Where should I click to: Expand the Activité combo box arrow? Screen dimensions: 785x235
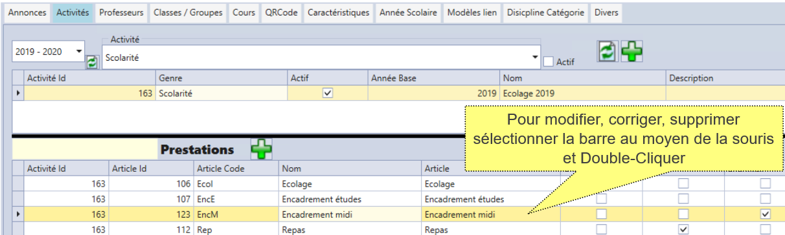[x=535, y=57]
